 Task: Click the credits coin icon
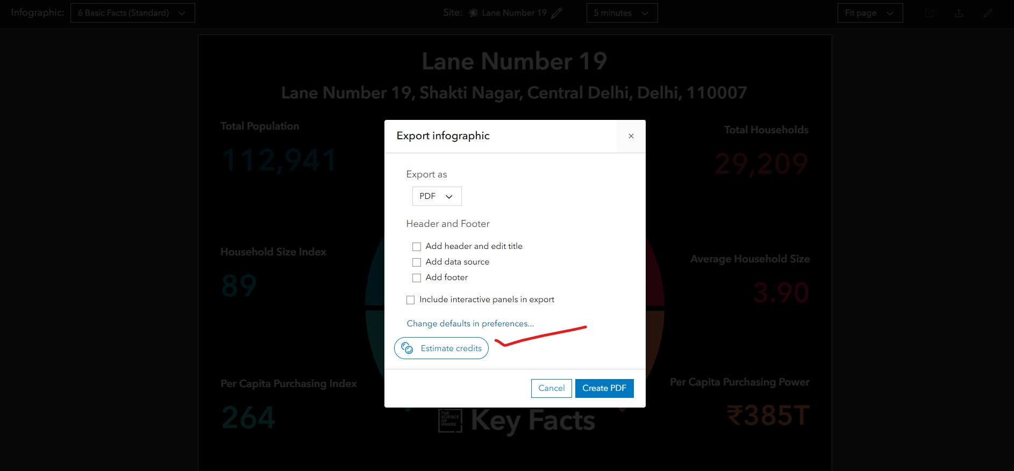(x=407, y=348)
